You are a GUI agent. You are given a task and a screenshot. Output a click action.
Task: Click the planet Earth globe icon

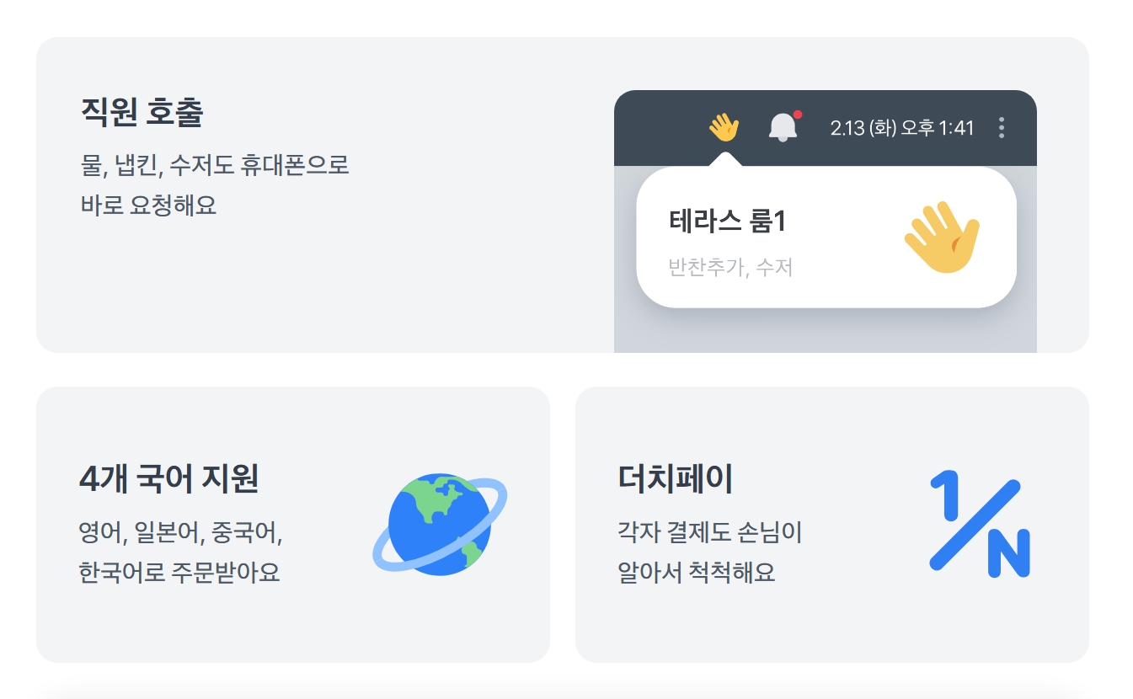click(x=439, y=524)
